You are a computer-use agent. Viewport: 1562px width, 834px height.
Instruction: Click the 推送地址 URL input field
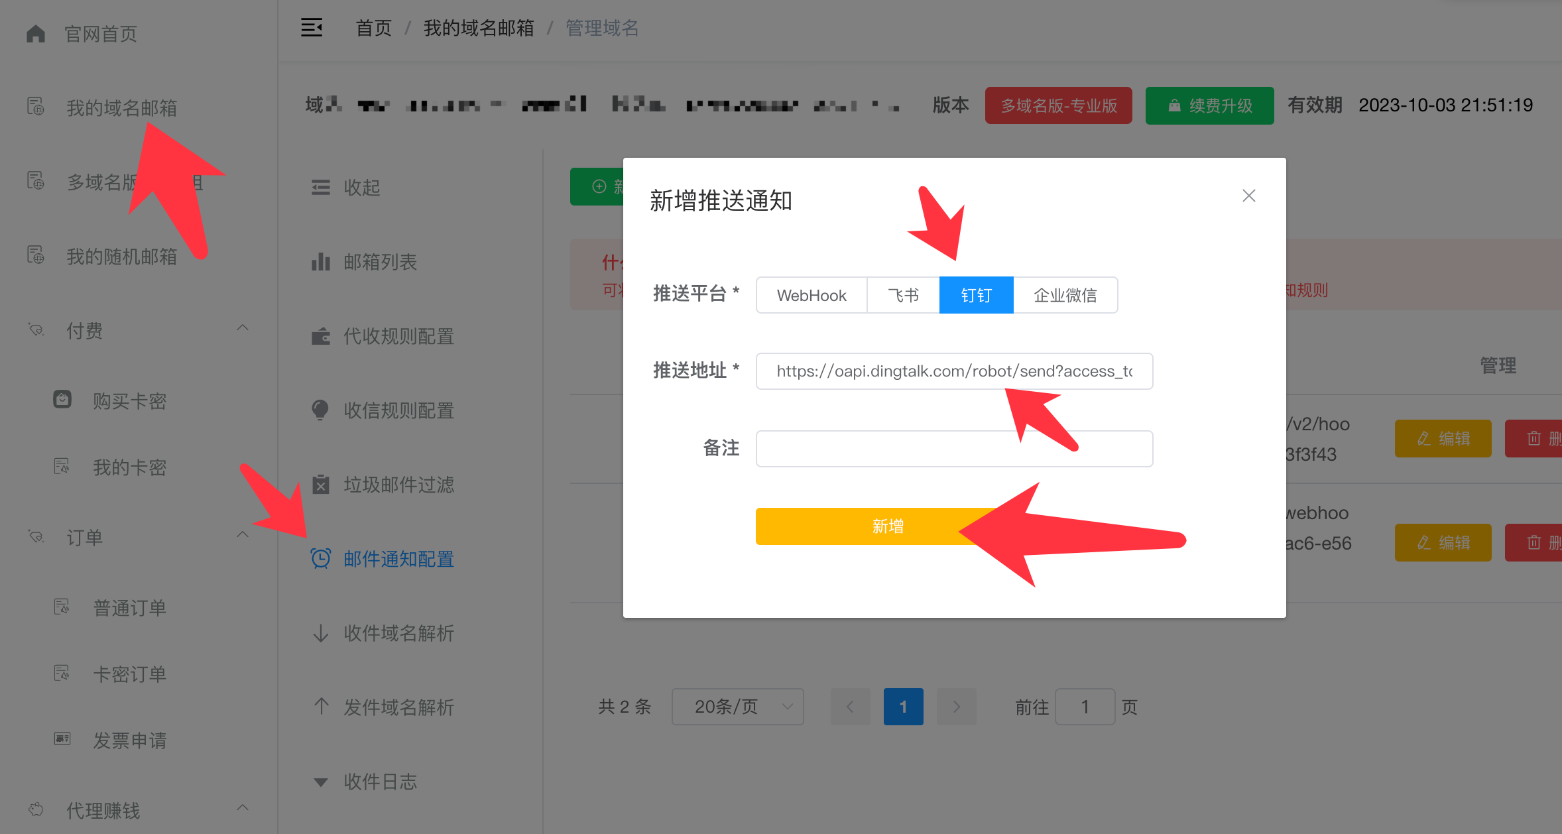click(x=954, y=371)
